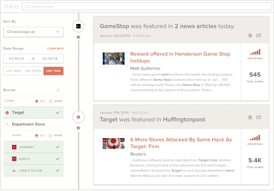This screenshot has height=191, width=274.
Task: Toggle the JCPENNEY checkmark
Action: (58, 147)
